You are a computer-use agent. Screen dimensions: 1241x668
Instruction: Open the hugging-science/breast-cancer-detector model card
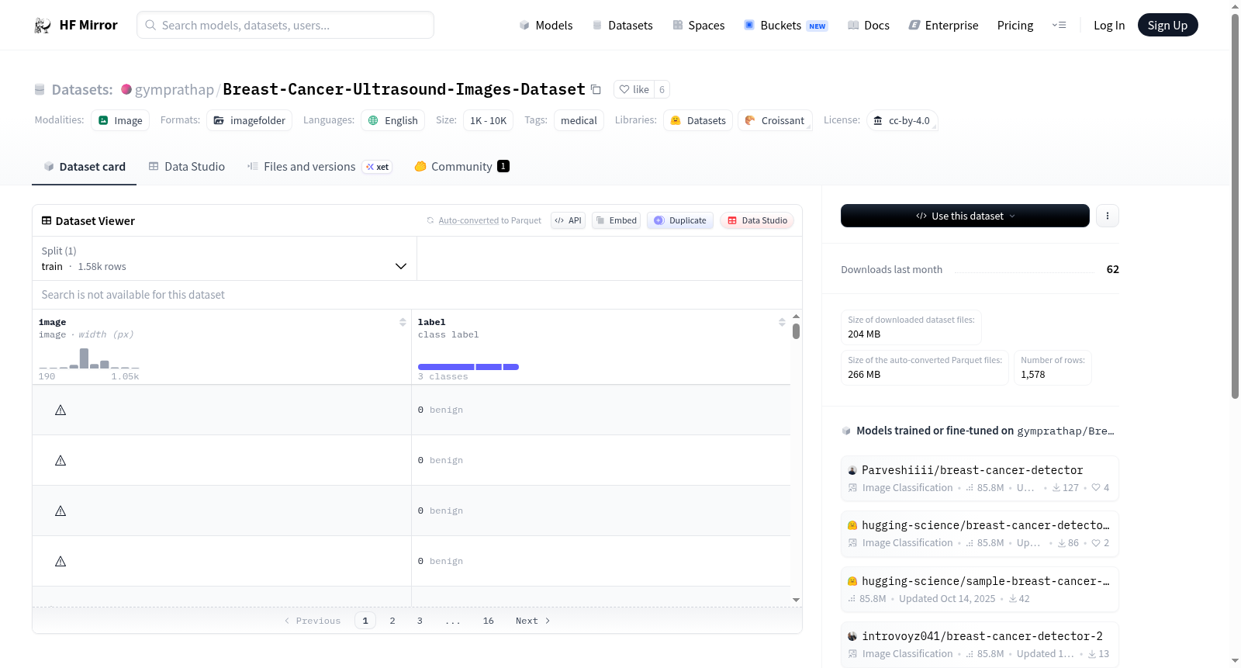(980, 534)
